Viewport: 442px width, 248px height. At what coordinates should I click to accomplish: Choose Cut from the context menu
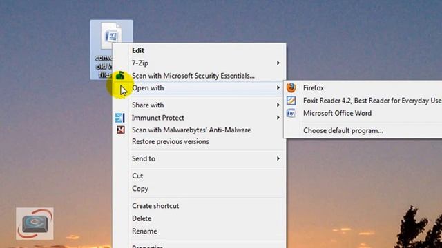point(199,176)
